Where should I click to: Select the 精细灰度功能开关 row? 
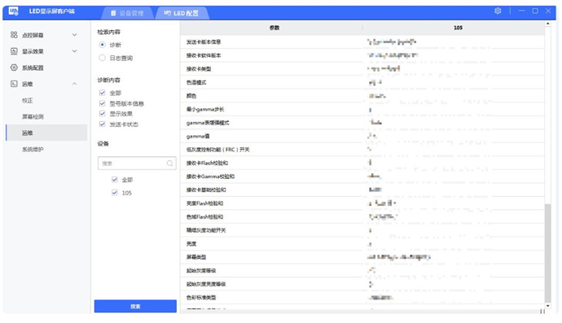pyautogui.click(x=362, y=230)
